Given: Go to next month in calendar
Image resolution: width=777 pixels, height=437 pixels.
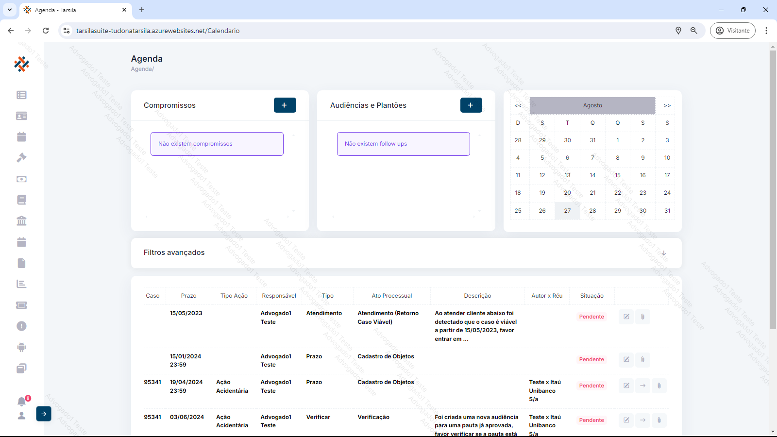Looking at the screenshot, I should click(x=667, y=105).
